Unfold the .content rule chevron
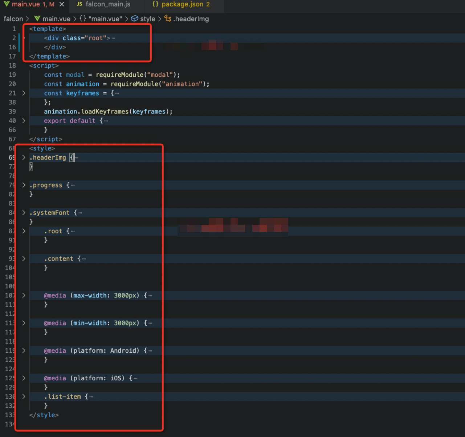Viewport: 465px width, 437px height. pos(24,258)
